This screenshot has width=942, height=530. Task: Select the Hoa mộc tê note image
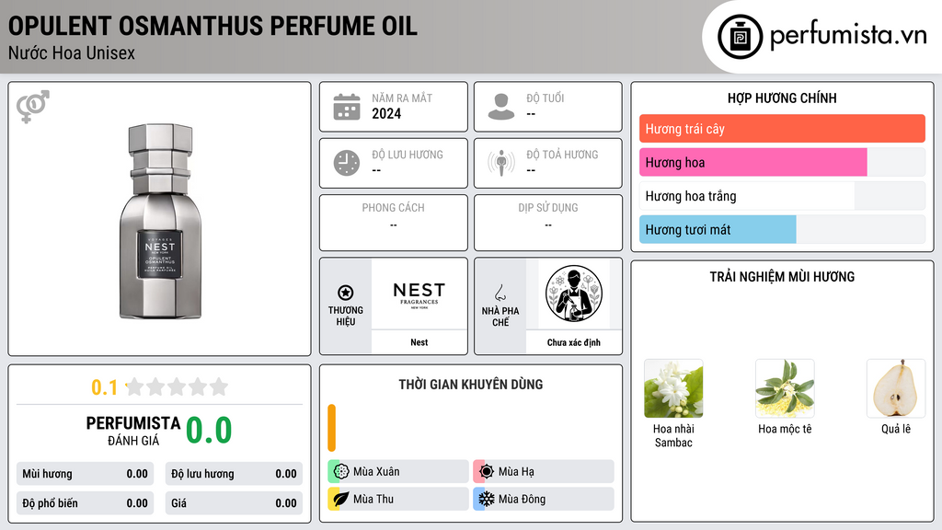pos(785,388)
